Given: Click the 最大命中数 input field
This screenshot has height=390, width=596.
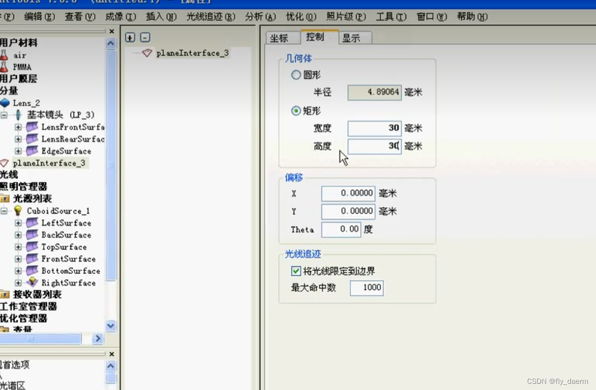Looking at the screenshot, I should click(367, 288).
